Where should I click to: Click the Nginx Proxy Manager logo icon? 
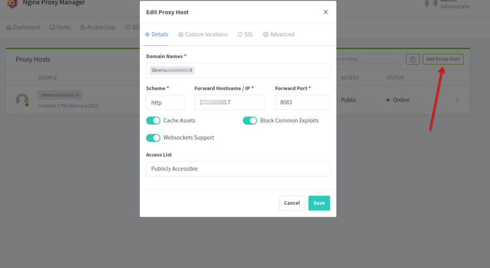pyautogui.click(x=12, y=3)
